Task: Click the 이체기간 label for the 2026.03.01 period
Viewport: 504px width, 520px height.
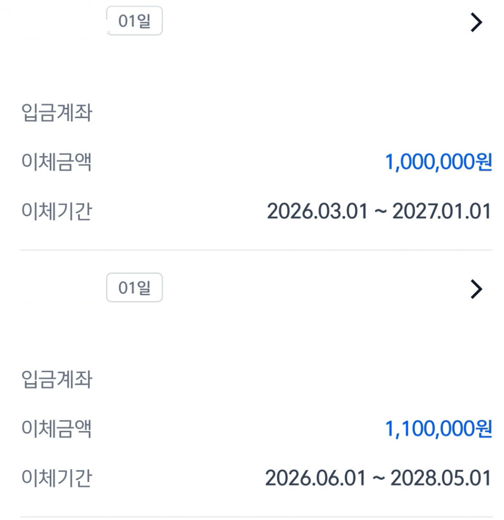Action: click(x=57, y=211)
